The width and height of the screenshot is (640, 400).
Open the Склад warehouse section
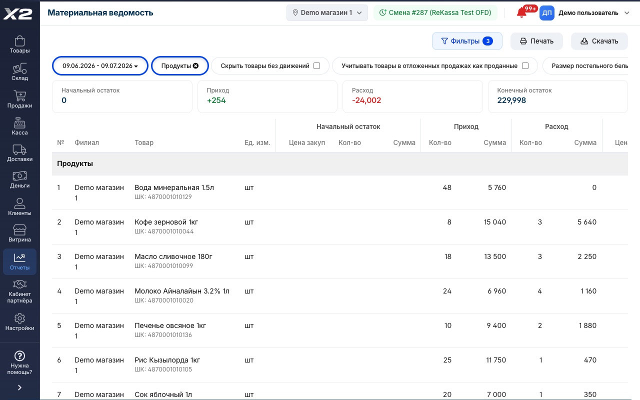19,72
